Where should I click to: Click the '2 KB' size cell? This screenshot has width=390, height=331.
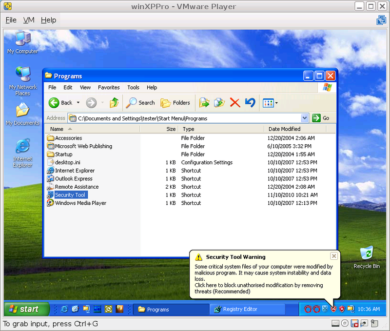(x=171, y=187)
